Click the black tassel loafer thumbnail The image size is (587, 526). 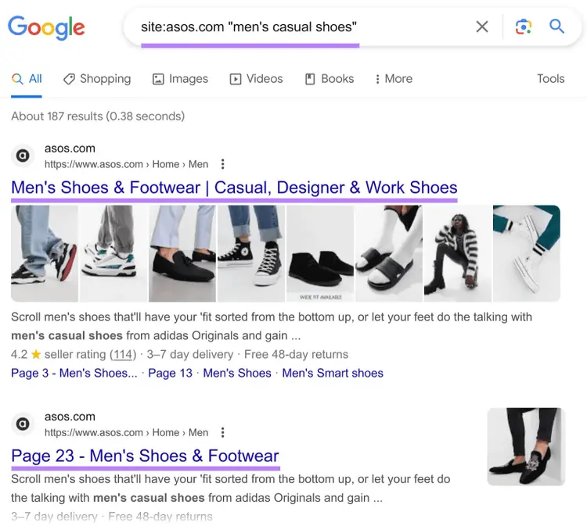coord(182,253)
